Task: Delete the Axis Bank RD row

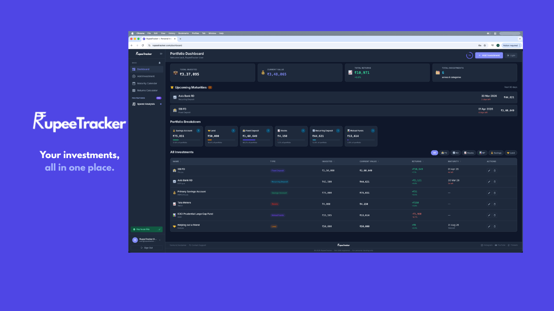Action: (495, 182)
